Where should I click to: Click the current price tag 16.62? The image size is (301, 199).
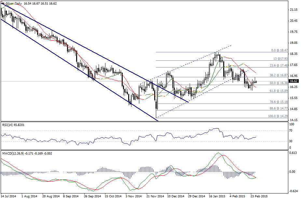point(294,81)
